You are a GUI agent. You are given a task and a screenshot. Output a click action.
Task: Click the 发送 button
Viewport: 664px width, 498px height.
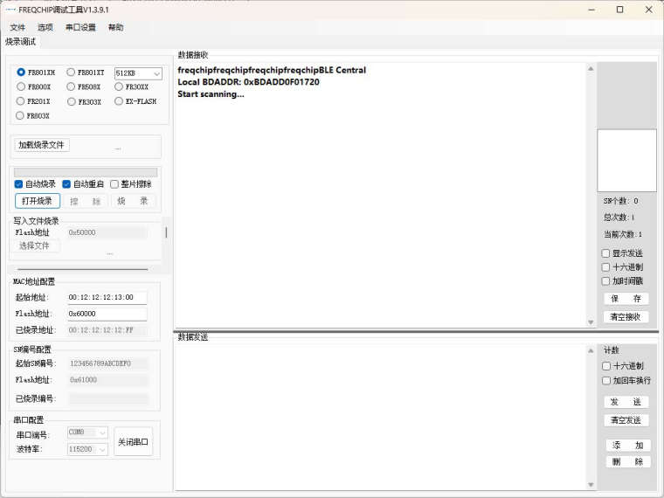pyautogui.click(x=626, y=402)
